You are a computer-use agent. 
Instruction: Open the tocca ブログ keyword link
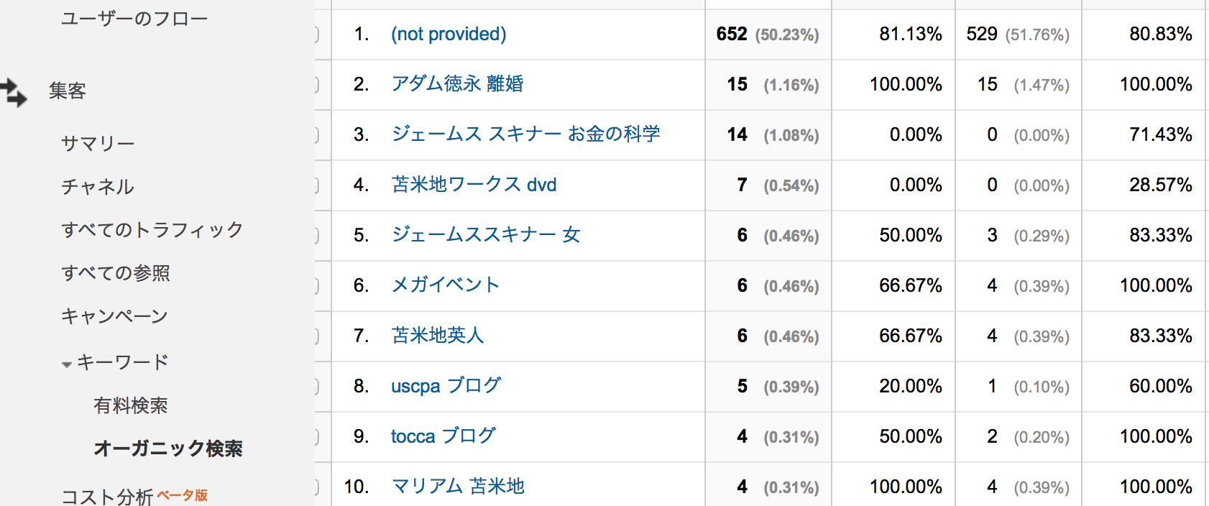(443, 436)
